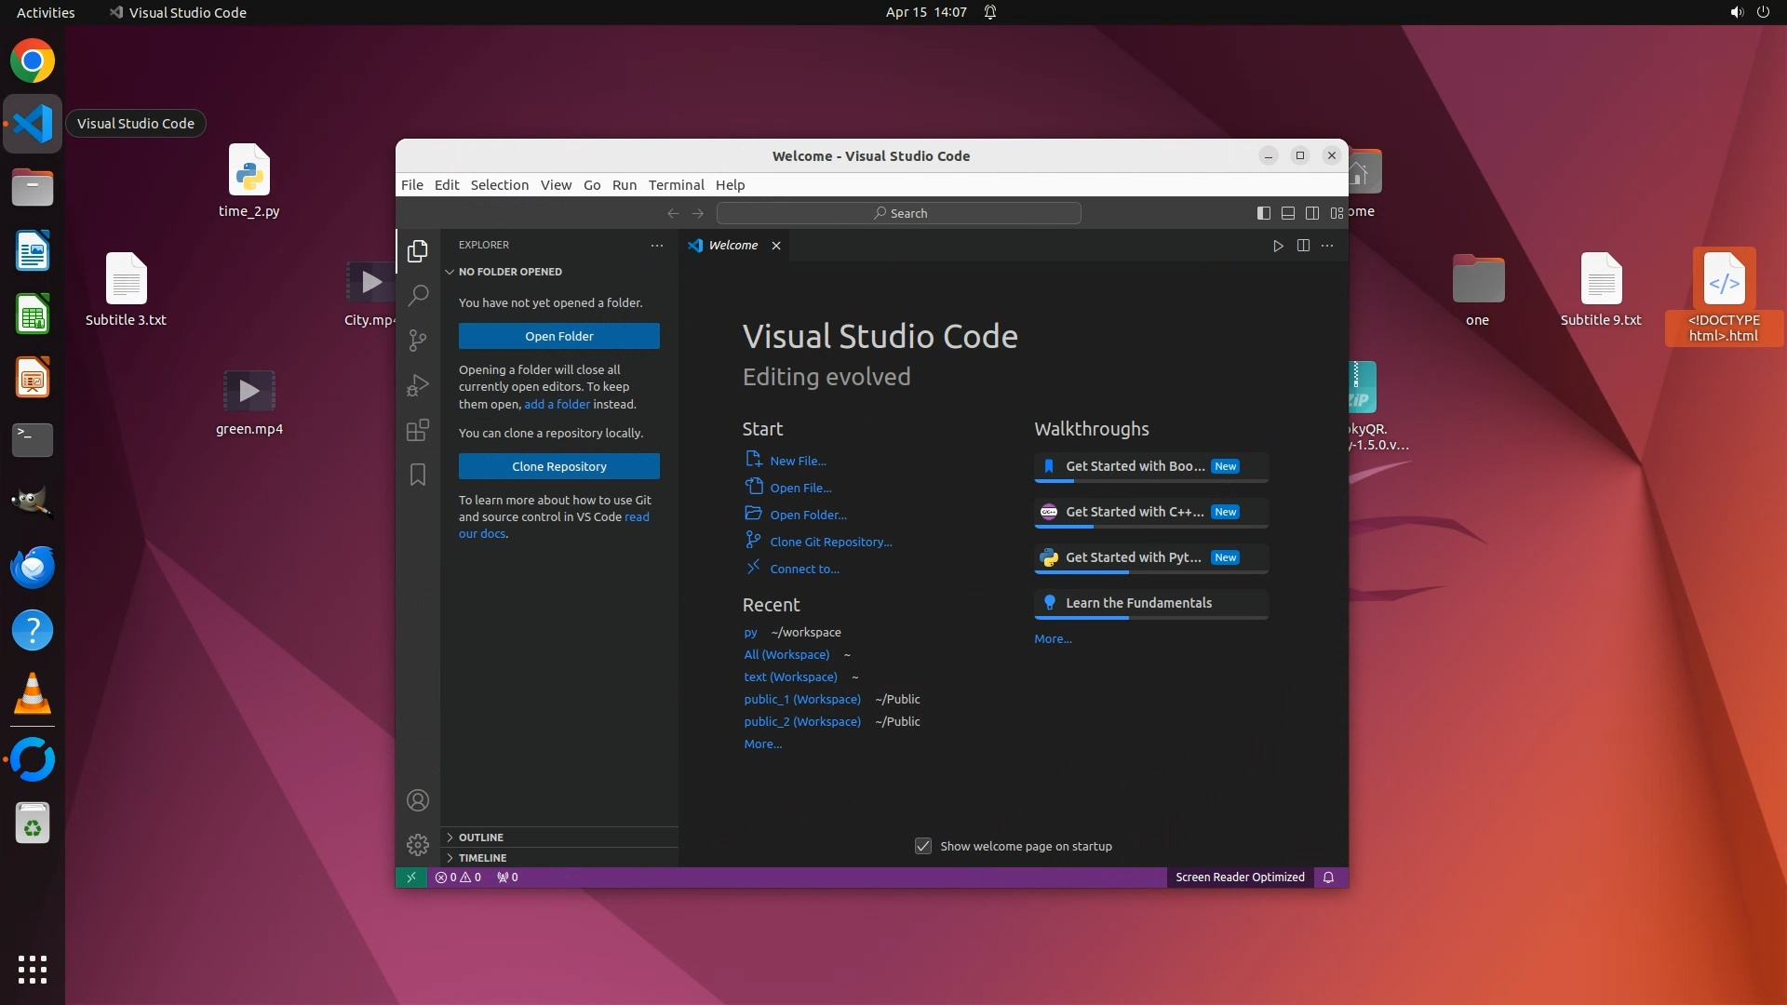1787x1005 pixels.
Task: Open the Search view in activity bar
Action: coord(418,295)
